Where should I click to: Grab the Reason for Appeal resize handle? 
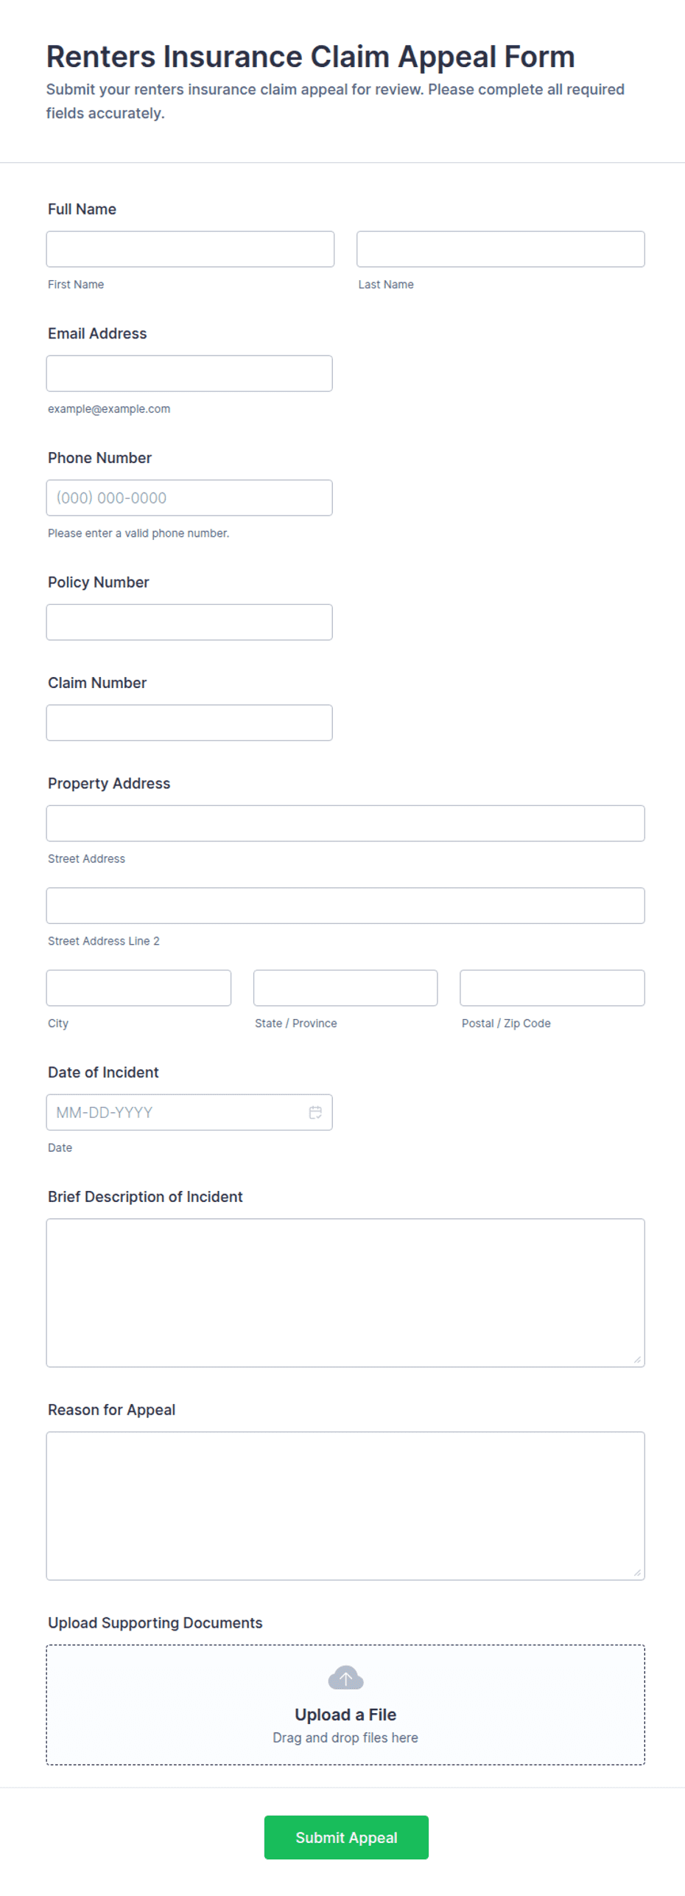pos(637,1572)
